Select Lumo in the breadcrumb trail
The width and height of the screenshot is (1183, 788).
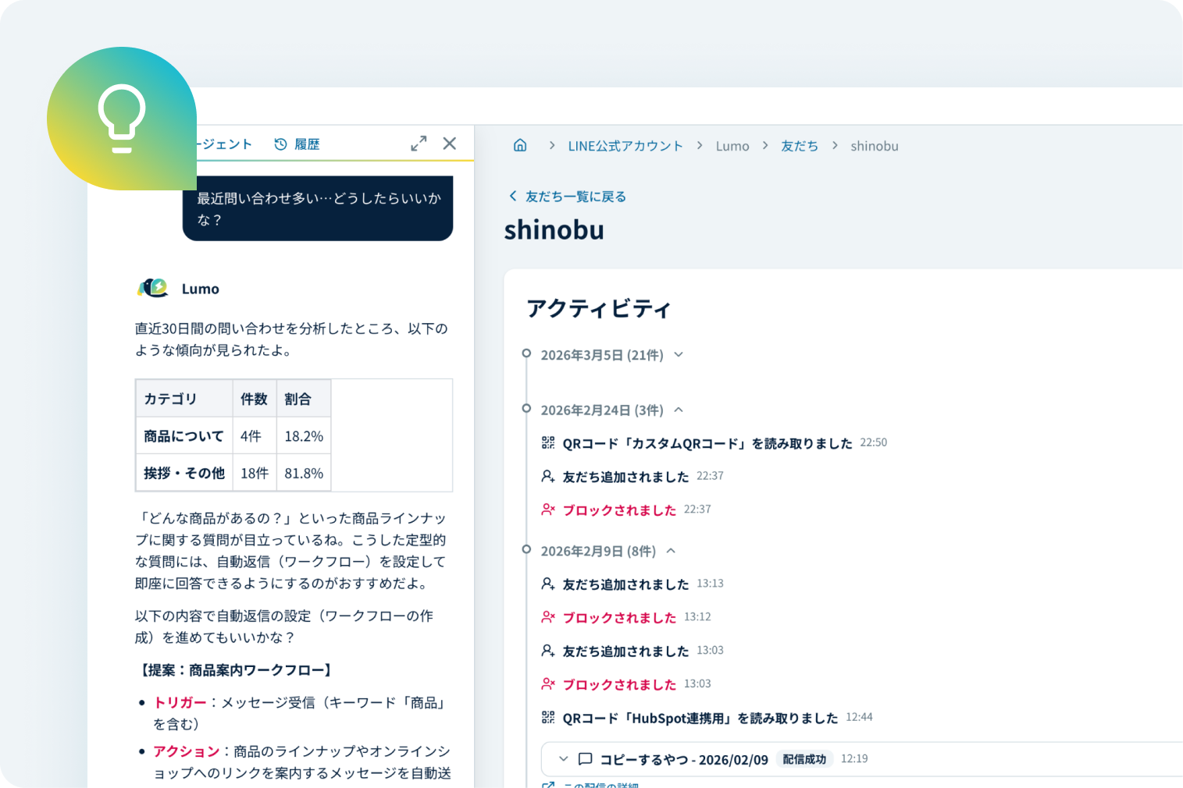(732, 145)
